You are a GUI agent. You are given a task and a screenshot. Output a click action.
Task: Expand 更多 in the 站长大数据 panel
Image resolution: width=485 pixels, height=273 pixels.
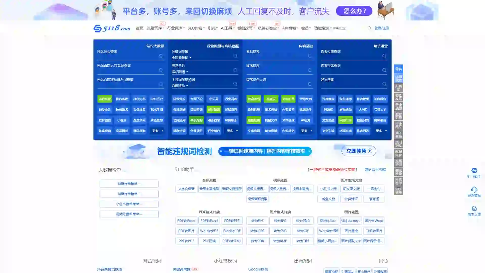(x=157, y=131)
